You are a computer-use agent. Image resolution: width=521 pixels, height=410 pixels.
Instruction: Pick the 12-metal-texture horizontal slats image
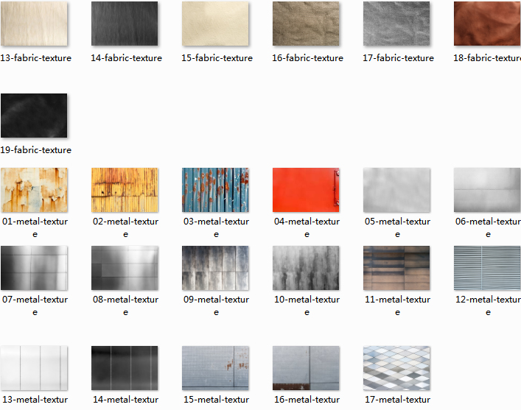coord(486,268)
